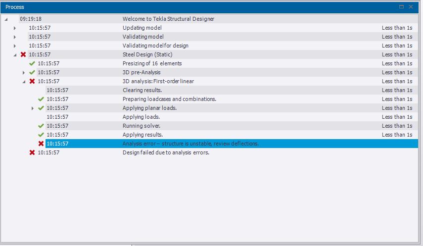The image size is (423, 246).
Task: Select the '3D pre-Analysis' entry
Action: click(x=141, y=72)
